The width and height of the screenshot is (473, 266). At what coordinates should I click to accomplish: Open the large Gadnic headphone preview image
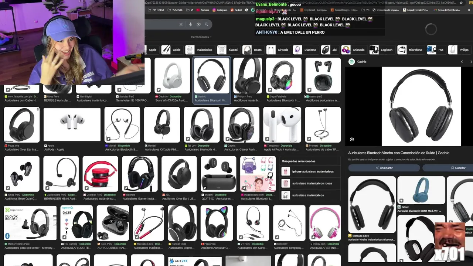(x=421, y=106)
